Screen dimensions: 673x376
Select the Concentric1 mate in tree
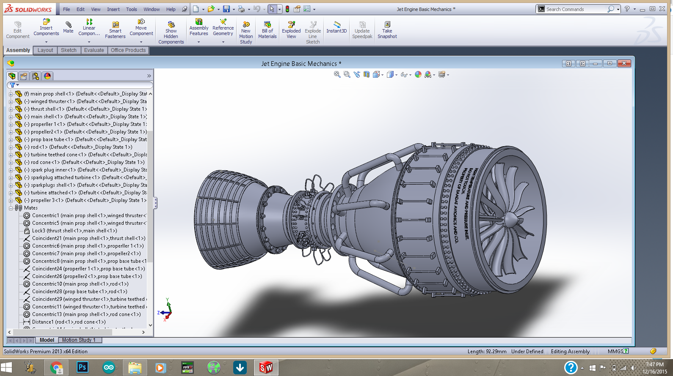(46, 215)
